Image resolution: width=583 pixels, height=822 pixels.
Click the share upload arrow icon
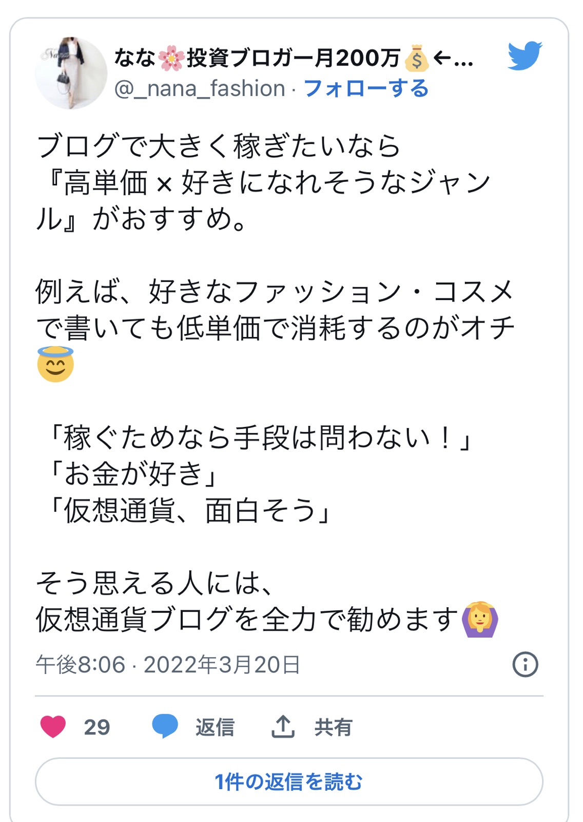pyautogui.click(x=283, y=726)
